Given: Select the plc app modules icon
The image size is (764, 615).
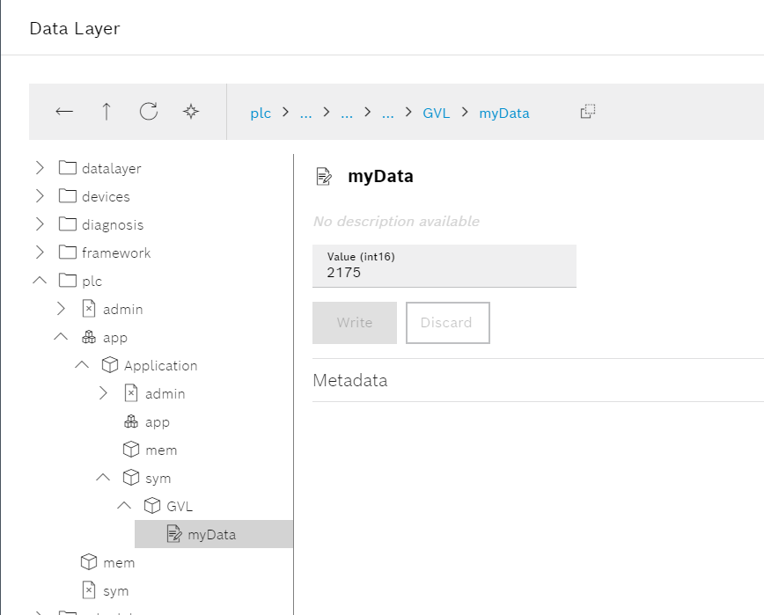Looking at the screenshot, I should tap(89, 337).
